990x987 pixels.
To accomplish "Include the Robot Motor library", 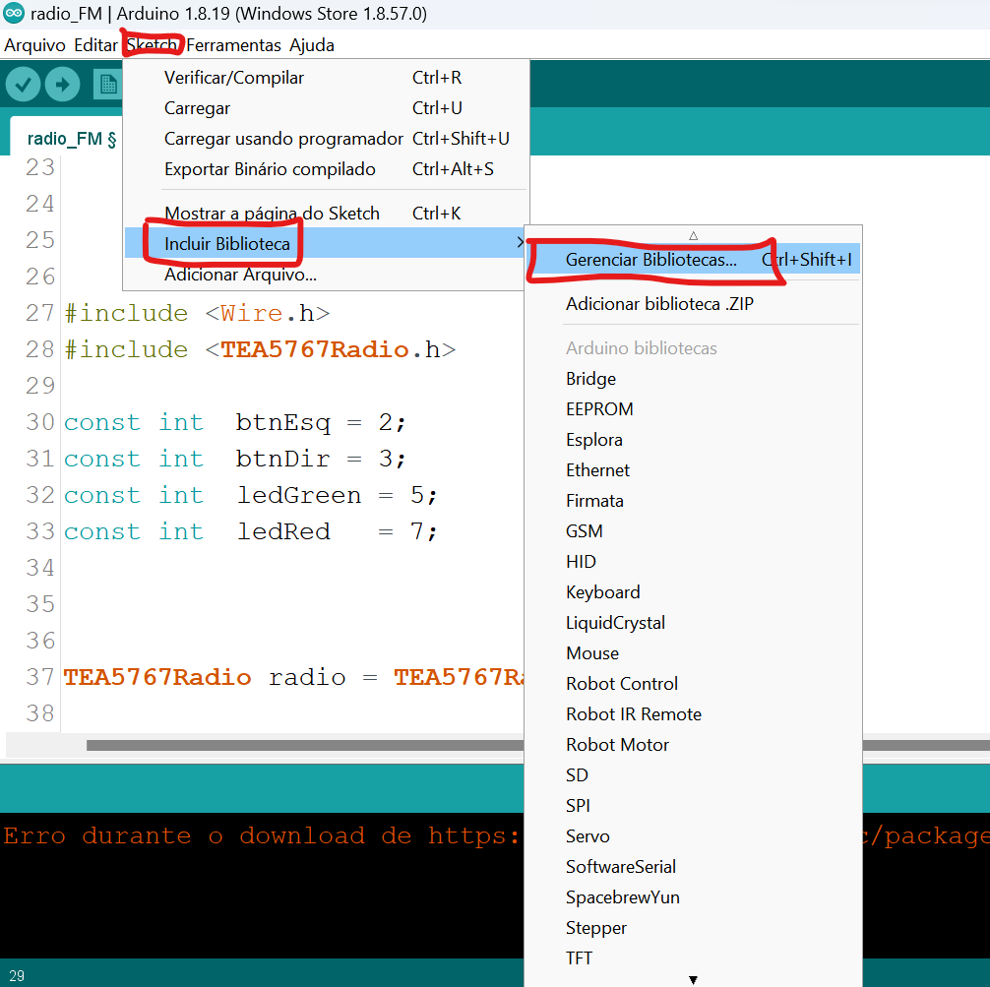I will tap(693, 745).
